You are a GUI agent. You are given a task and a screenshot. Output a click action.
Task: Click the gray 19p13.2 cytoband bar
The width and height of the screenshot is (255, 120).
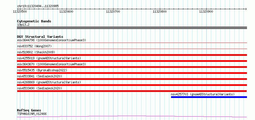coord(132,28)
